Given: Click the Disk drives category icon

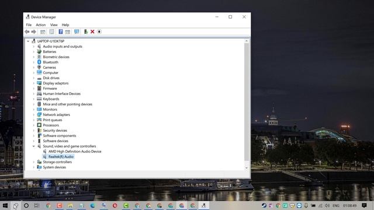Looking at the screenshot, I should 39,78.
